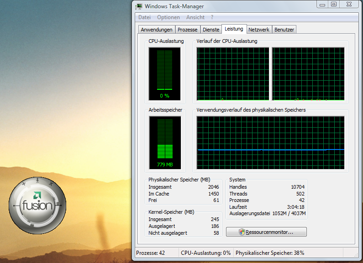Click status bar entry 'Prozesse: 42'
Image resolution: width=363 pixels, height=263 pixels.
pyautogui.click(x=151, y=253)
